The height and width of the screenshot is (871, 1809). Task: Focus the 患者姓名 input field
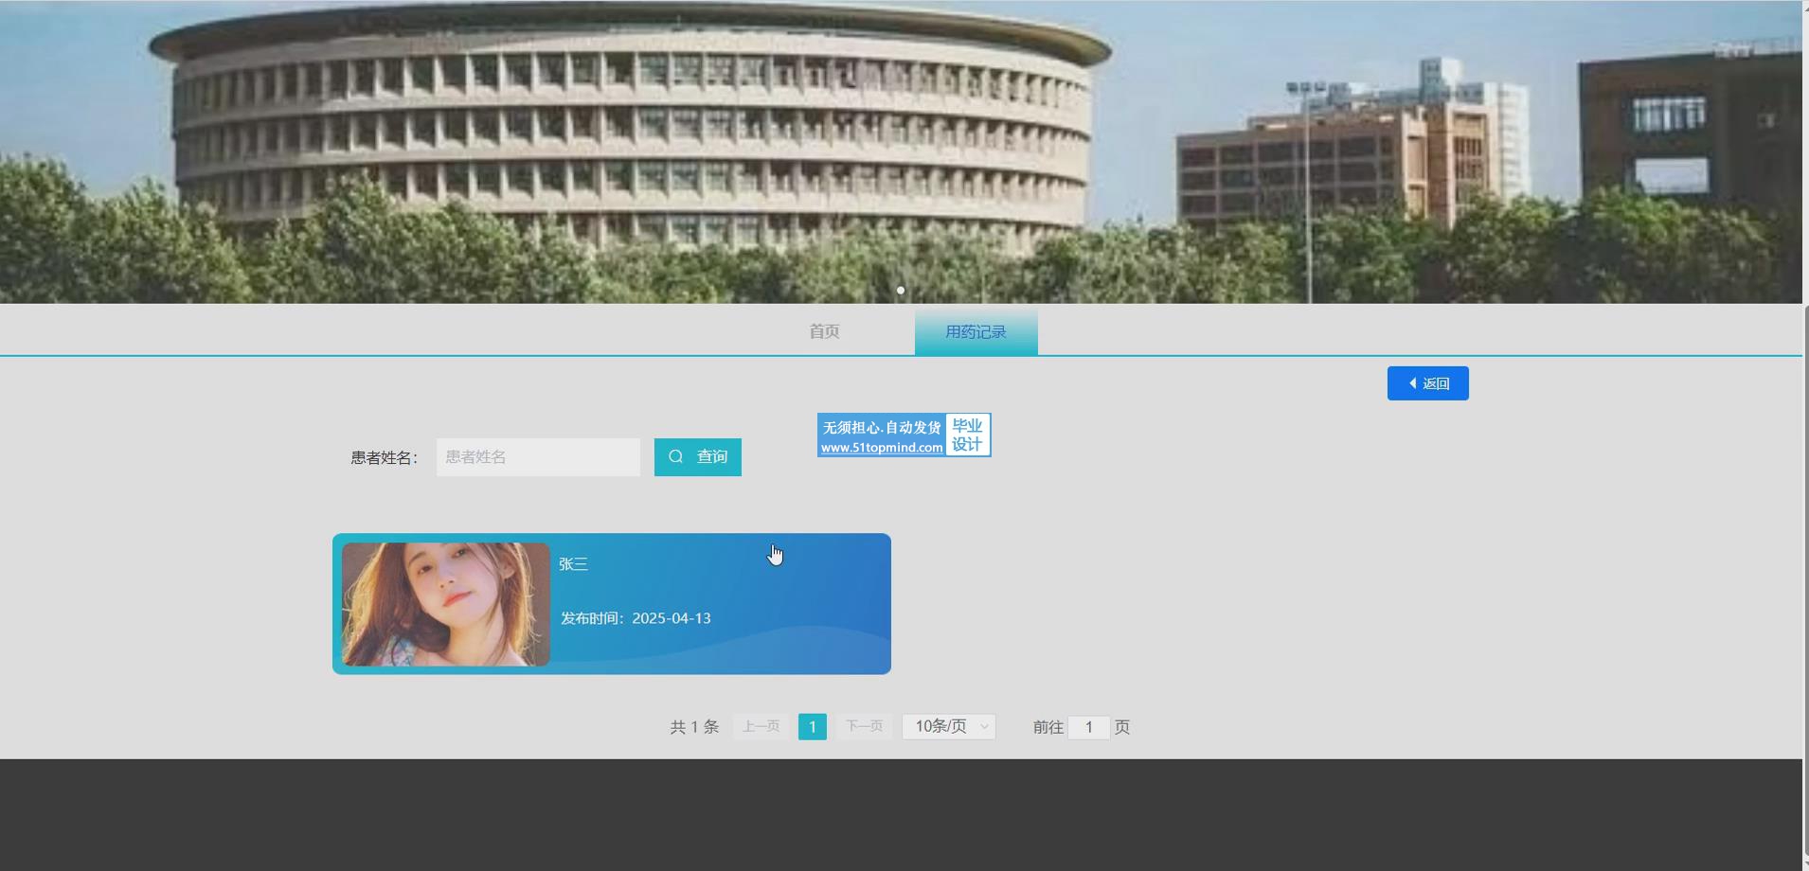point(538,457)
